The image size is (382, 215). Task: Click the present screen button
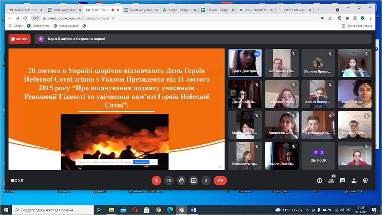(x=194, y=180)
